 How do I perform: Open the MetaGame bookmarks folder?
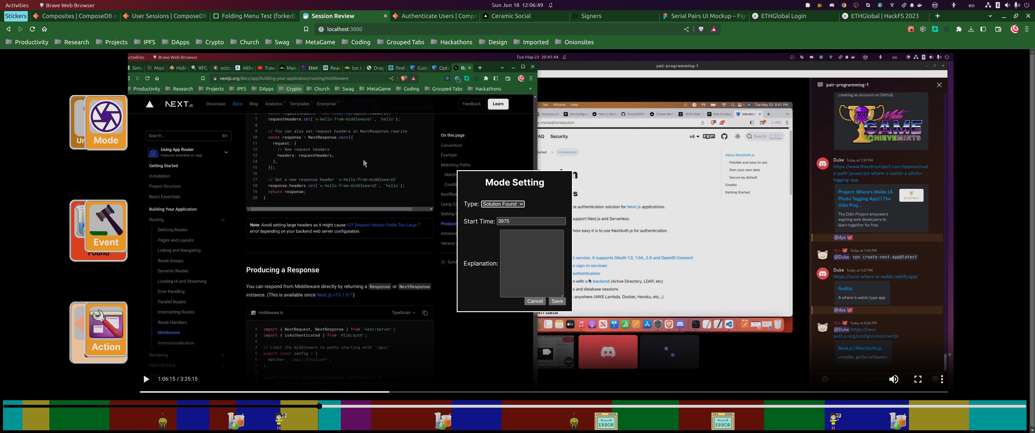coord(315,42)
